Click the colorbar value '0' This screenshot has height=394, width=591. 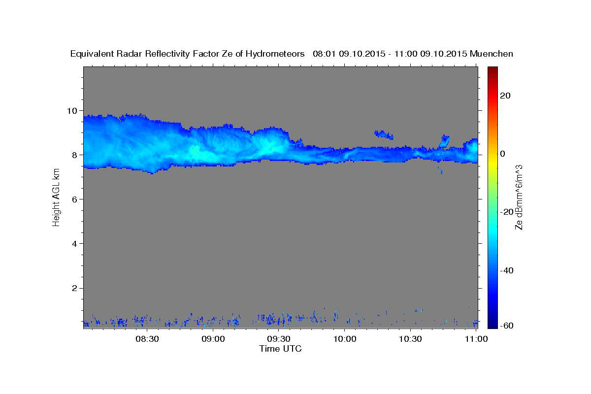[503, 153]
